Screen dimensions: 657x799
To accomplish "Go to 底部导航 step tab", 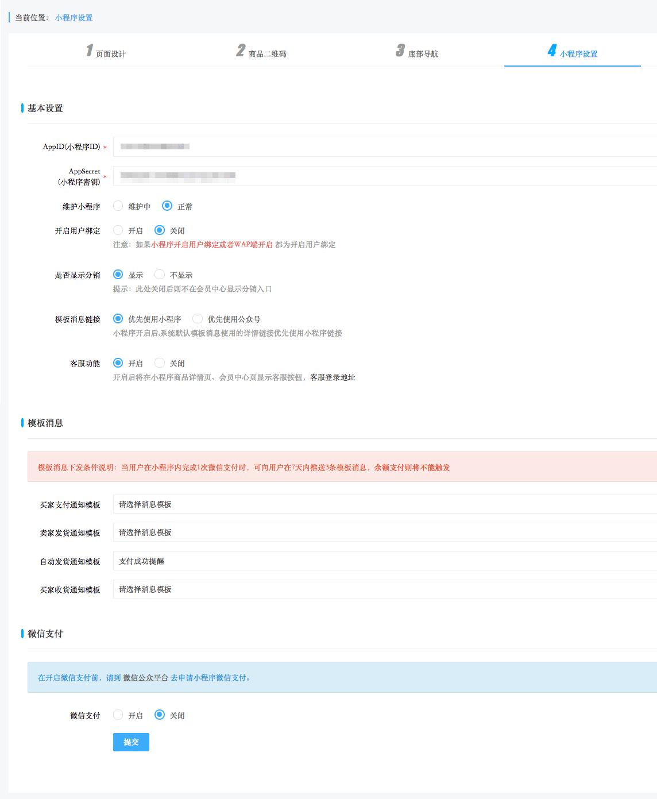I will [x=417, y=53].
